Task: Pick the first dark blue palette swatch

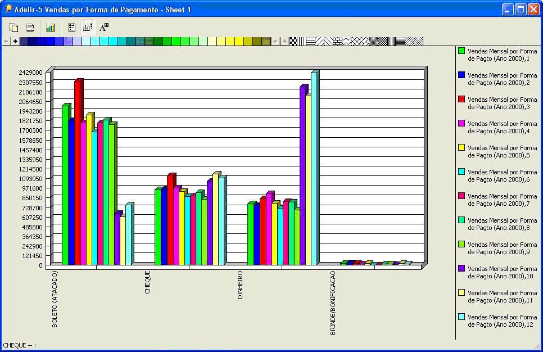Action: (x=24, y=41)
